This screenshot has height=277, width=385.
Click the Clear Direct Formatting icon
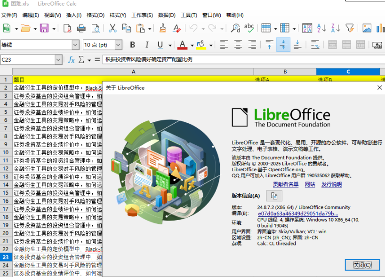176,28
